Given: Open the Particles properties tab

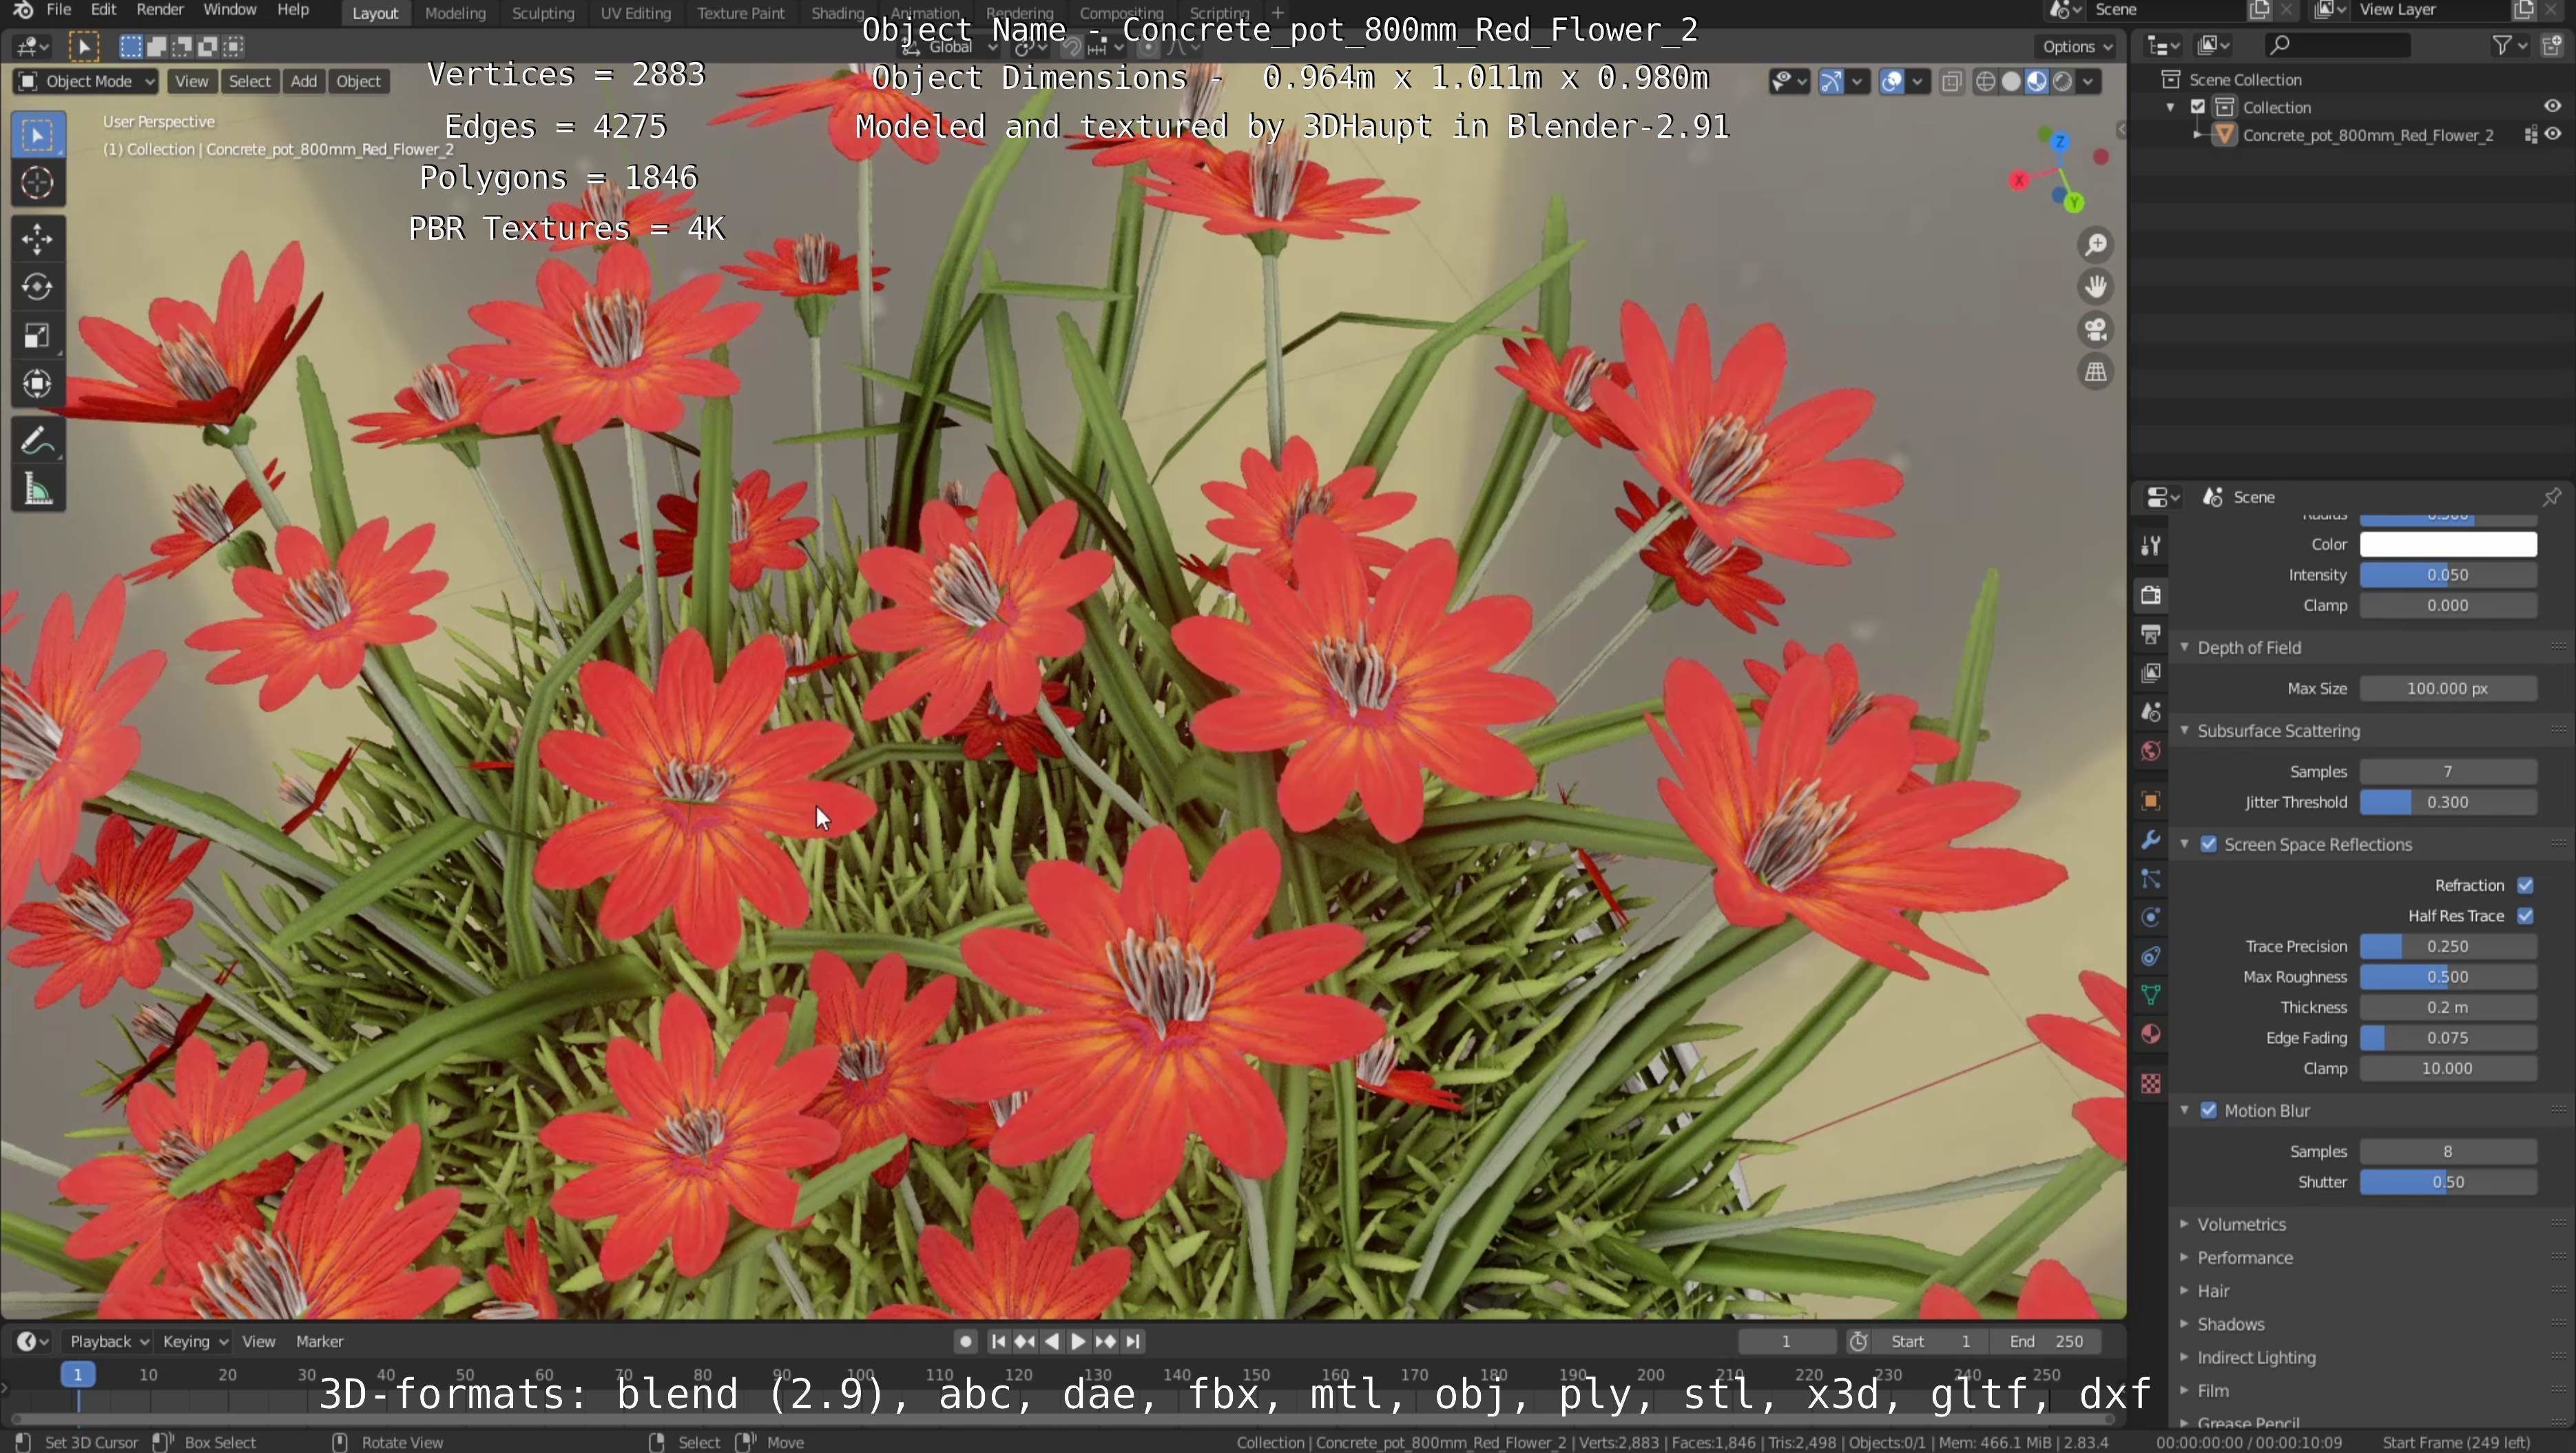Looking at the screenshot, I should pyautogui.click(x=2151, y=879).
